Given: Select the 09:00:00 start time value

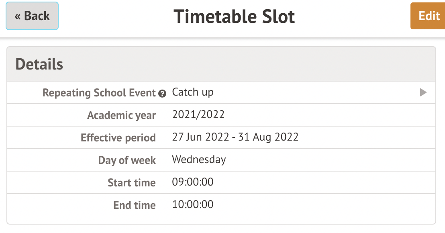Looking at the screenshot, I should (x=193, y=182).
